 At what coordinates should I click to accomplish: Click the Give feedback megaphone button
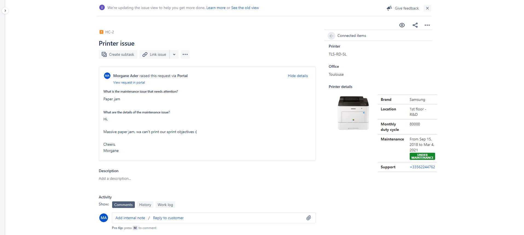click(x=403, y=8)
